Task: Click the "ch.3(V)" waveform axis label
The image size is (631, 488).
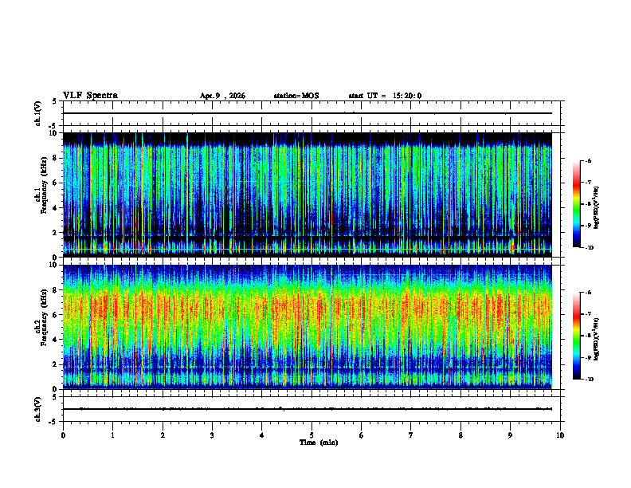Action: [x=38, y=409]
